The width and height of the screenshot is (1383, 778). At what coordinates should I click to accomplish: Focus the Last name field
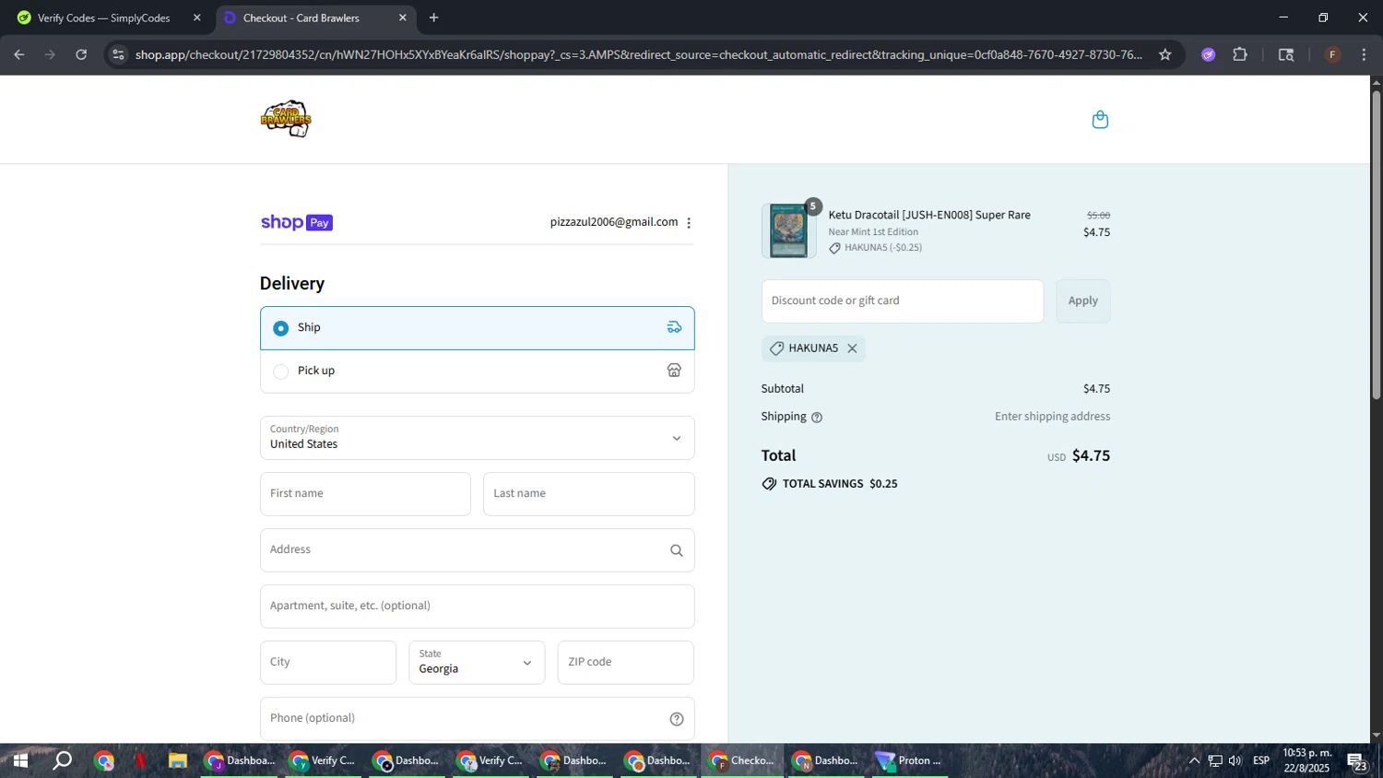589,494
